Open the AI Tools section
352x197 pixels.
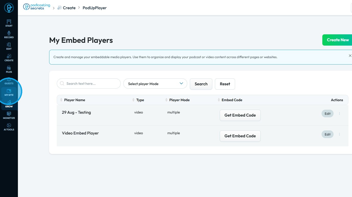tap(9, 127)
